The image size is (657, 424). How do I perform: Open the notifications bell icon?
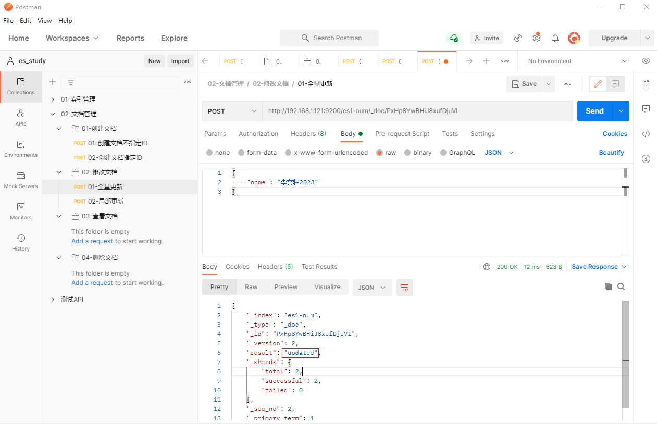(555, 38)
